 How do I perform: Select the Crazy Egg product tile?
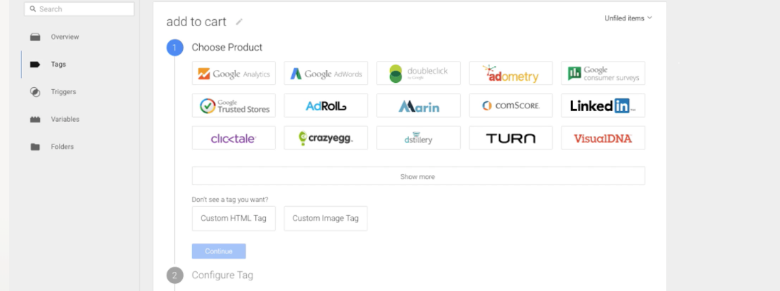point(326,138)
